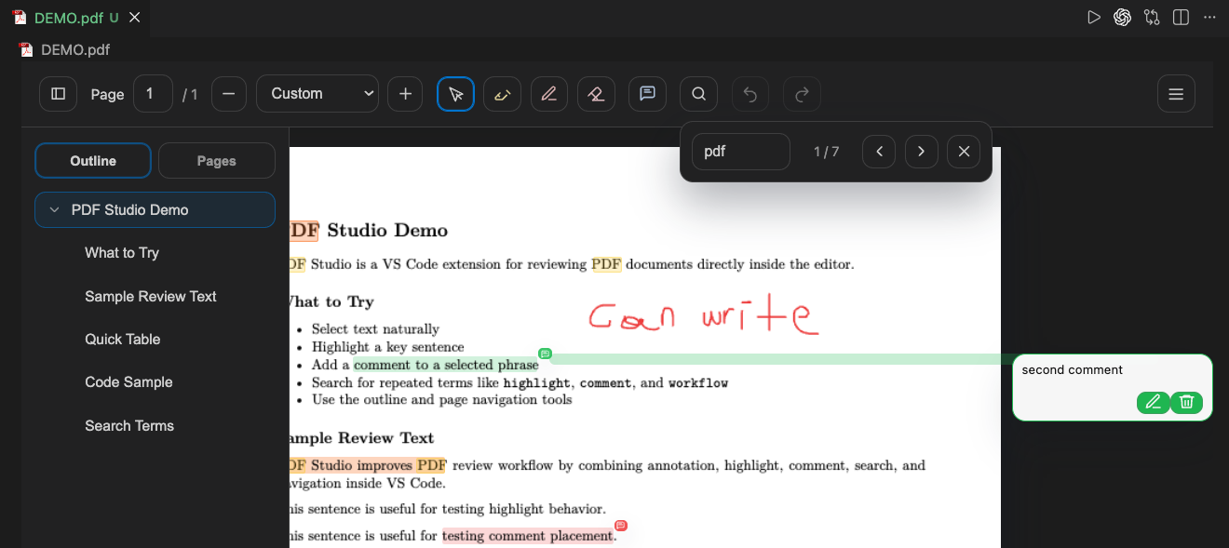Click bullet Use the outline and page navigation tools

point(441,400)
